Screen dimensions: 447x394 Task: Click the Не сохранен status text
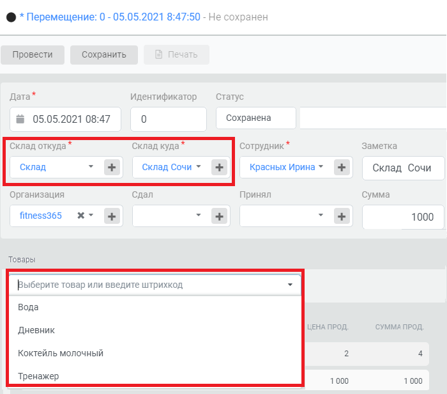click(238, 17)
